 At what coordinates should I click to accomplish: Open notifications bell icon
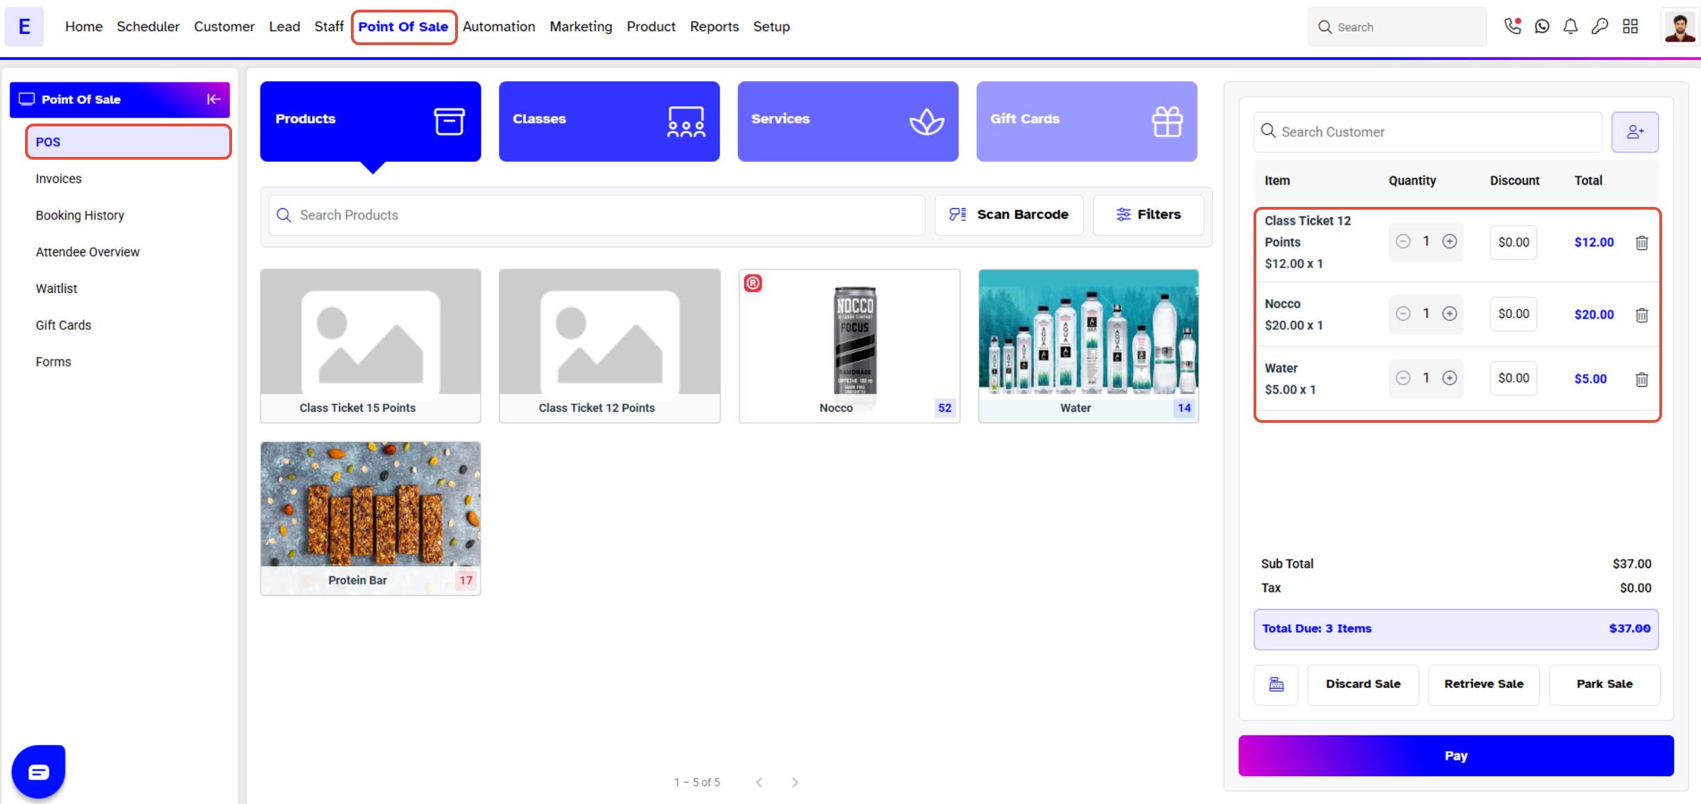point(1570,26)
